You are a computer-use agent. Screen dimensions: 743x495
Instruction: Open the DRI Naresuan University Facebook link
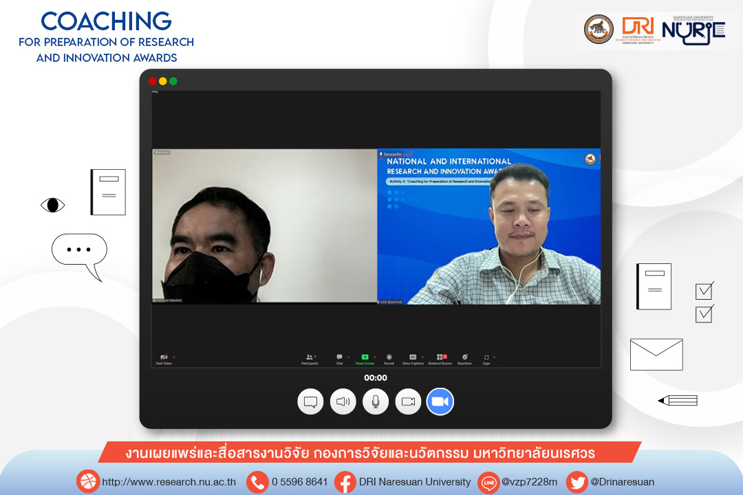[x=415, y=482]
